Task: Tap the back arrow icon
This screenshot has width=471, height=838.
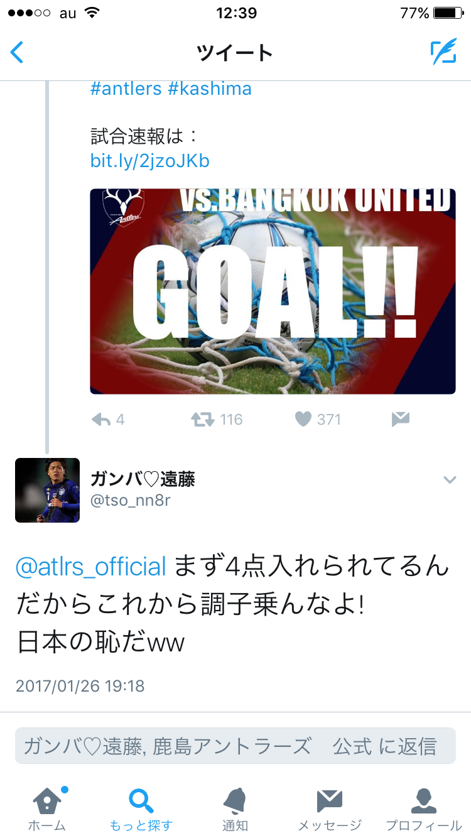Action: pos(18,52)
